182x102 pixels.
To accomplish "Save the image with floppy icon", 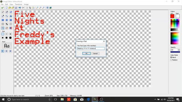I will [x=16, y=8].
